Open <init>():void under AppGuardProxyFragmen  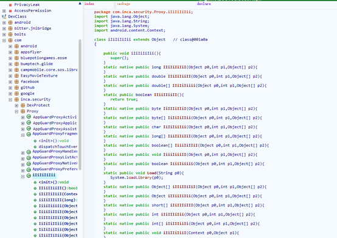[54, 141]
